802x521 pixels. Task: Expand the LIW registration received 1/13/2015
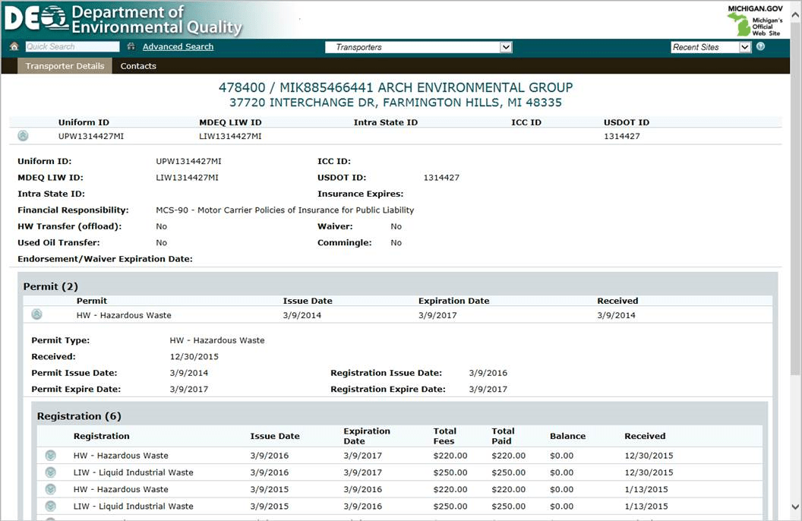(50, 506)
